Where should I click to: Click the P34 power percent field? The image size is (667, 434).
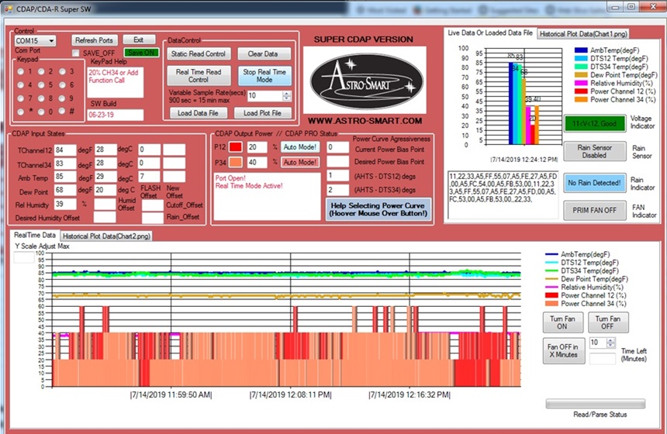point(257,162)
